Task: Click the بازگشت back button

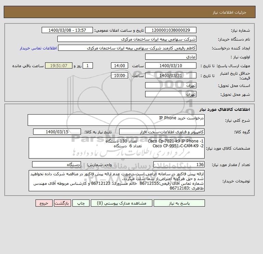Action: click(63, 203)
